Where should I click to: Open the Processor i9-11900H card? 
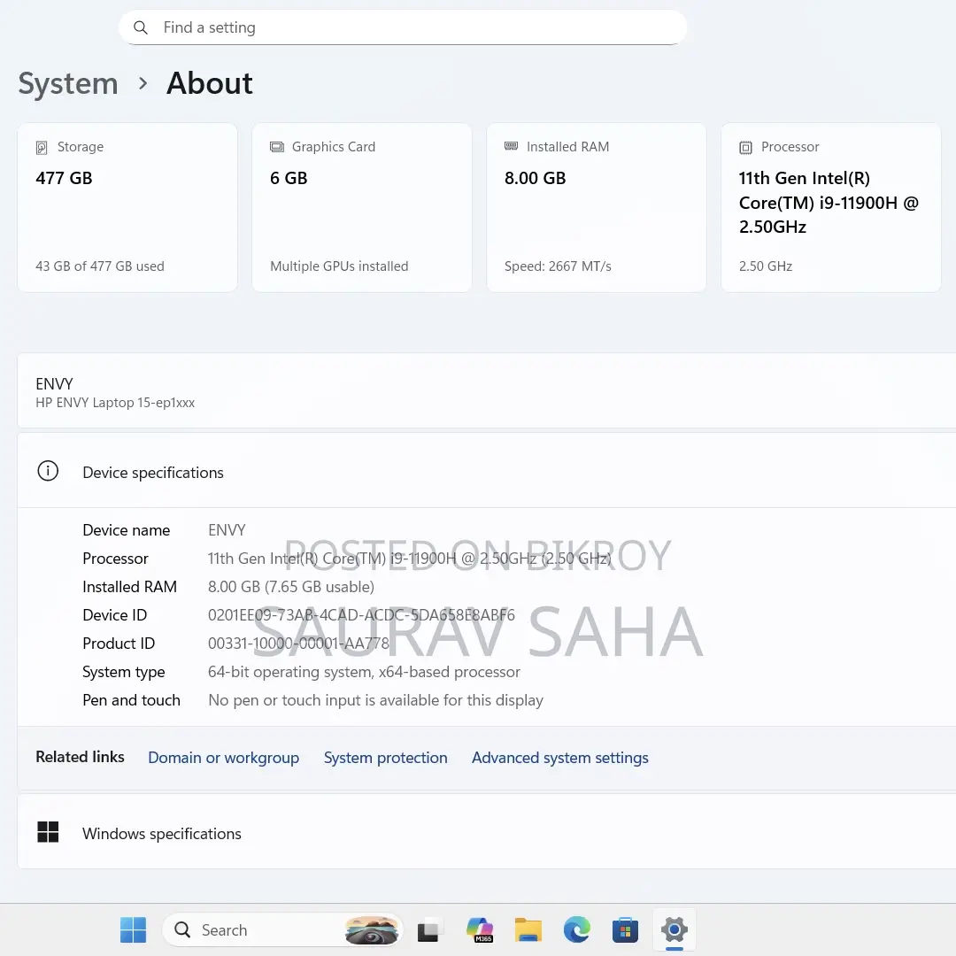[x=831, y=207]
